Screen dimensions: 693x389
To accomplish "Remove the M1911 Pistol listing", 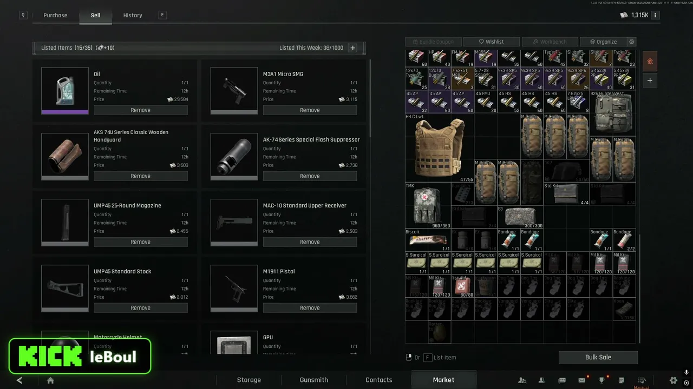I will pyautogui.click(x=310, y=308).
